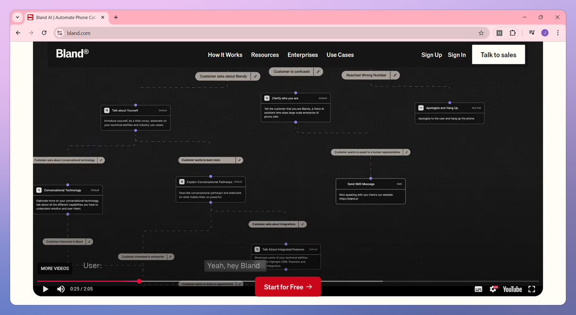Open the J profile avatar
The height and width of the screenshot is (315, 576).
(545, 33)
